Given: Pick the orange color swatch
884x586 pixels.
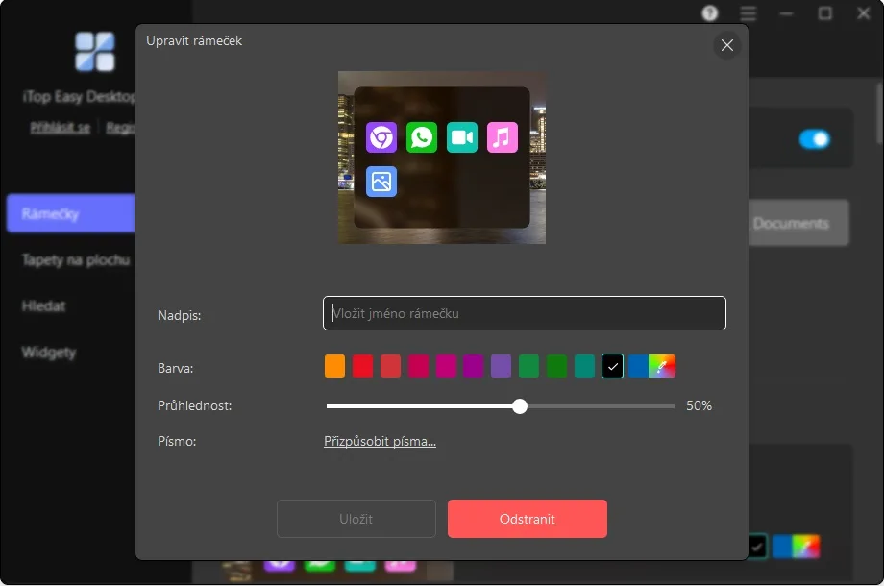Looking at the screenshot, I should [x=334, y=366].
